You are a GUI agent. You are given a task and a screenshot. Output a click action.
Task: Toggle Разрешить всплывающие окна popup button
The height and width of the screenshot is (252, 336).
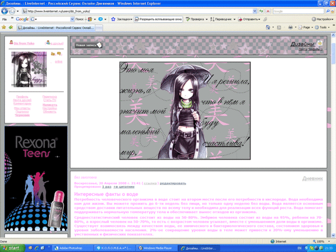click(x=158, y=19)
